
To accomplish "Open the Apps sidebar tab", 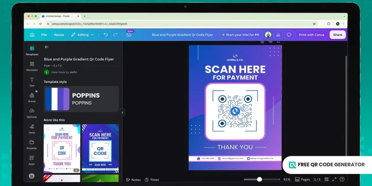I will coord(32,160).
